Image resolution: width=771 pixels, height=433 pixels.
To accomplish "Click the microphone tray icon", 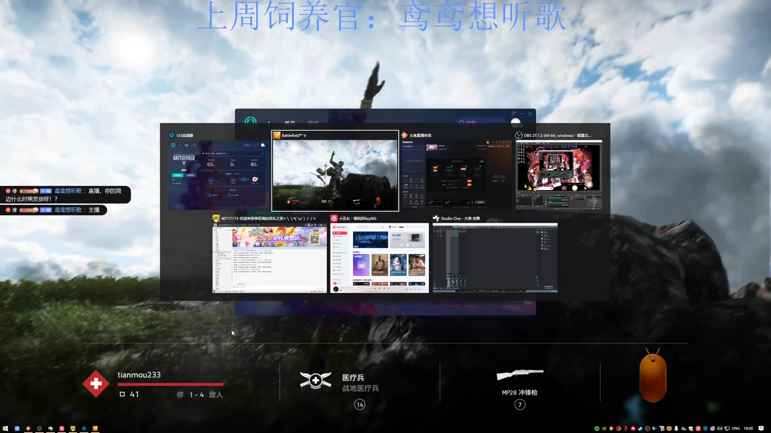I will click(x=676, y=428).
